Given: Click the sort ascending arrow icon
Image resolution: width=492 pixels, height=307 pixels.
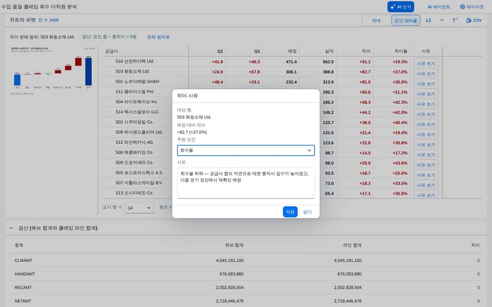Looking at the screenshot, I should click(x=455, y=20).
